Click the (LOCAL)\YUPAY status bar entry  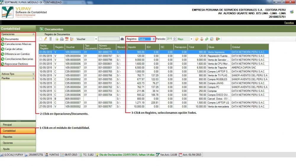click(12, 155)
